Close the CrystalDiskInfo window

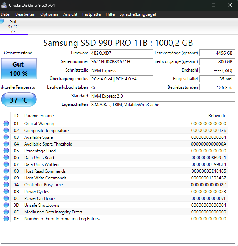tap(230, 5)
